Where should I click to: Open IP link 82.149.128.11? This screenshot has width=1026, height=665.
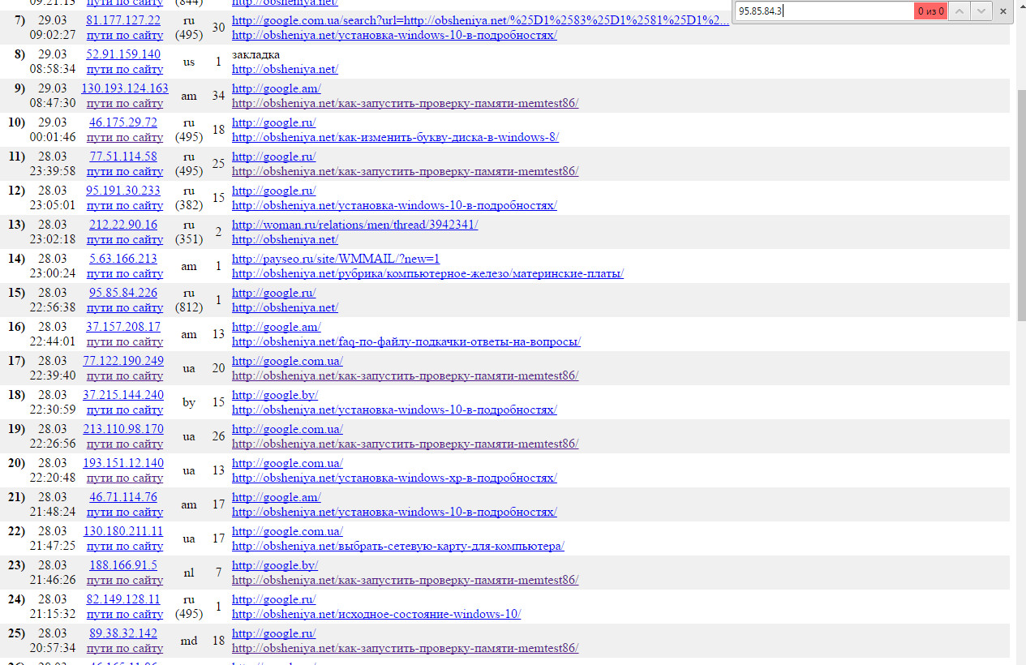123,599
